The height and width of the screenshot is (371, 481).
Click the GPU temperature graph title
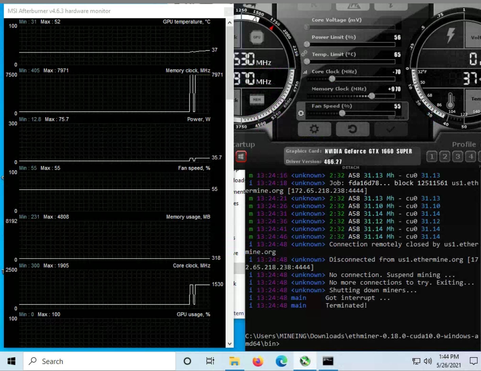pyautogui.click(x=187, y=22)
